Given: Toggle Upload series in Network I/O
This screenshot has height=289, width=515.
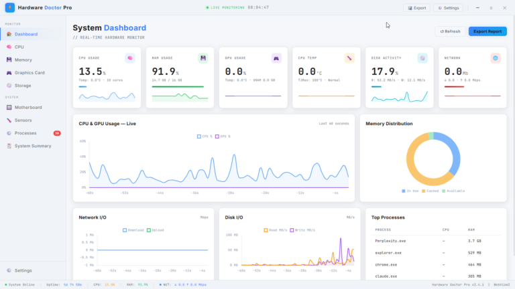Looking at the screenshot, I should click(156, 230).
